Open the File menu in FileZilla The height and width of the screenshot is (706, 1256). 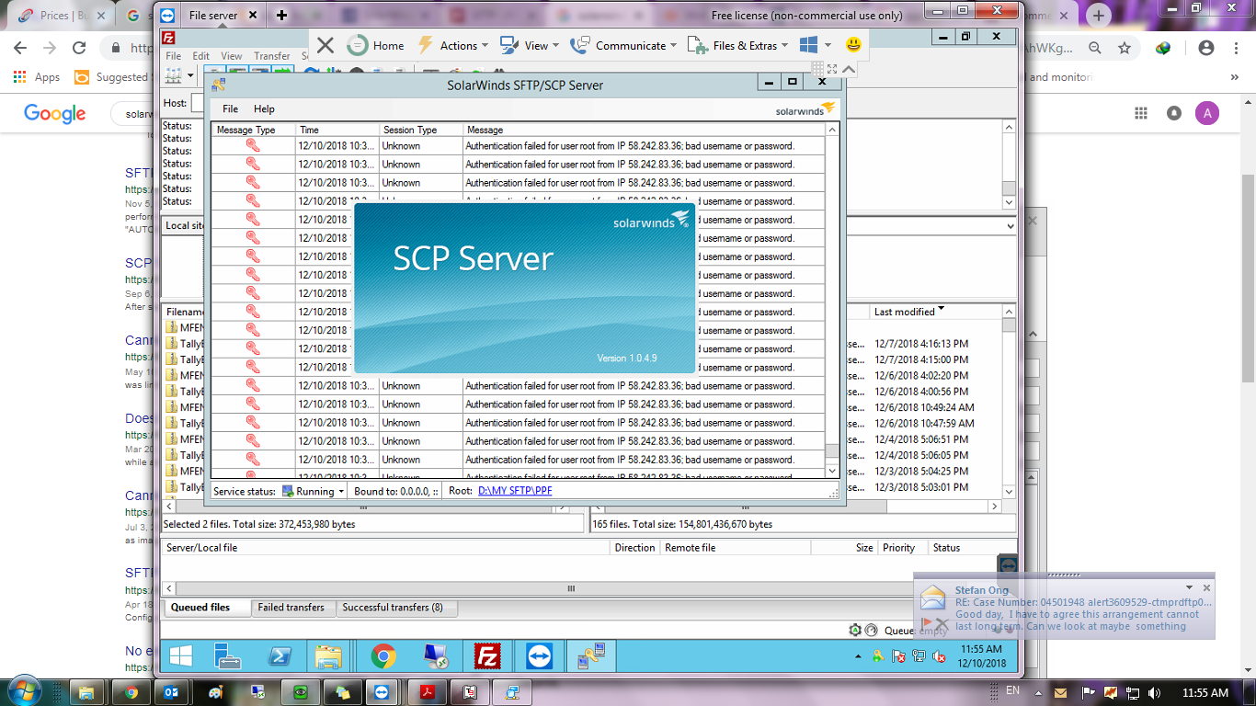point(174,56)
